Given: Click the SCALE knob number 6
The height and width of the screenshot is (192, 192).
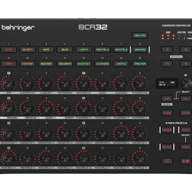Looking at the screenshot, I should [102, 83].
